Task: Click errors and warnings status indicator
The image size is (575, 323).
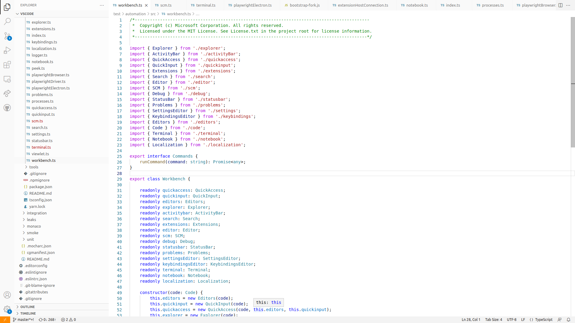Action: (69, 319)
